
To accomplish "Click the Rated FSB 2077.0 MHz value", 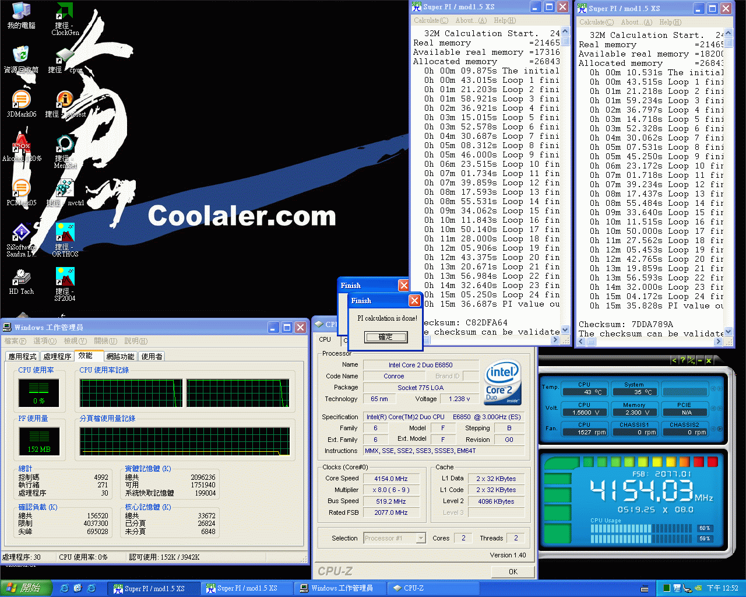I will coord(391,512).
